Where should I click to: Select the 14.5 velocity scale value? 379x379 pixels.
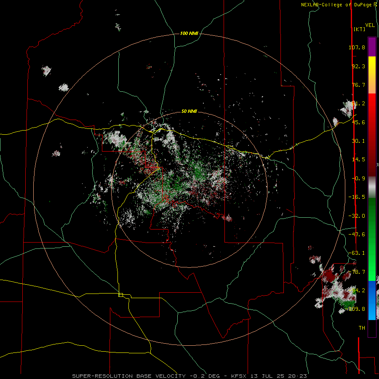coord(358,160)
